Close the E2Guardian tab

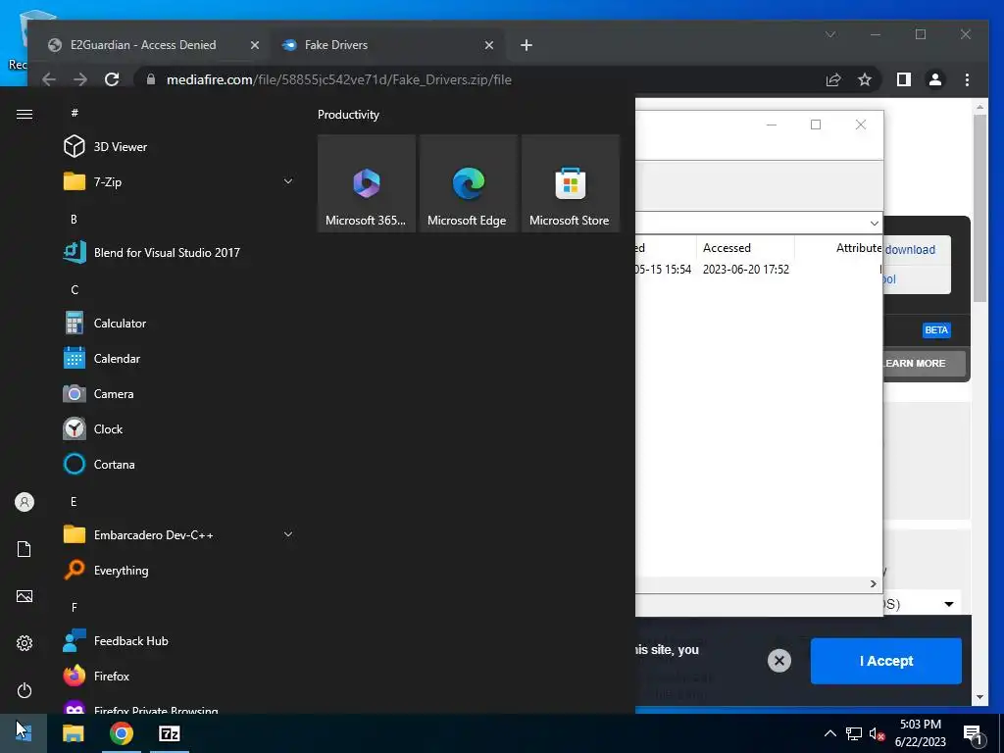[x=254, y=45]
